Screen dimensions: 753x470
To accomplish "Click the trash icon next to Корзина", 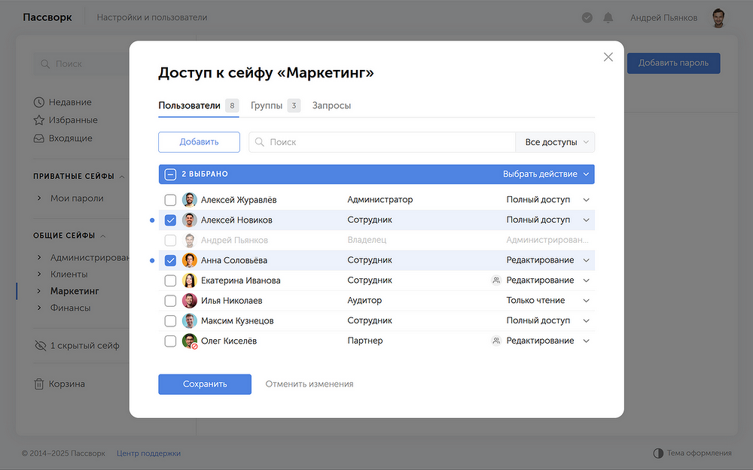I will [39, 384].
